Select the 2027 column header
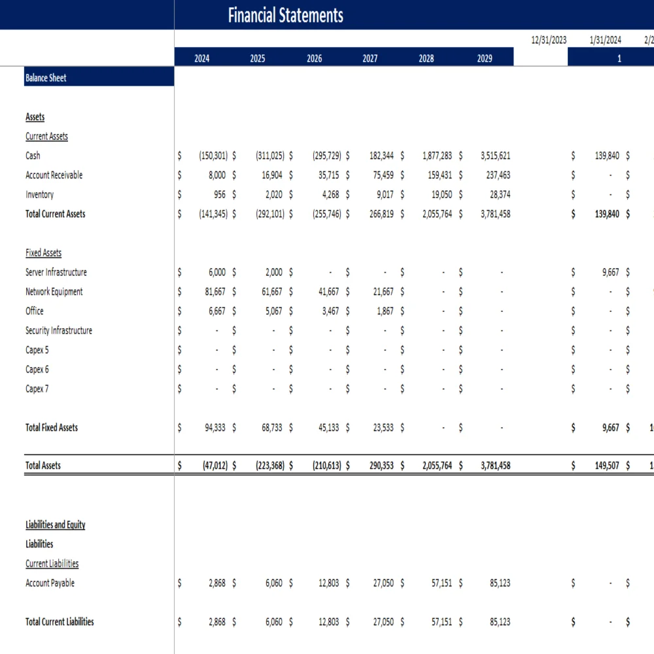Viewport: 654px width, 654px height. tap(370, 58)
